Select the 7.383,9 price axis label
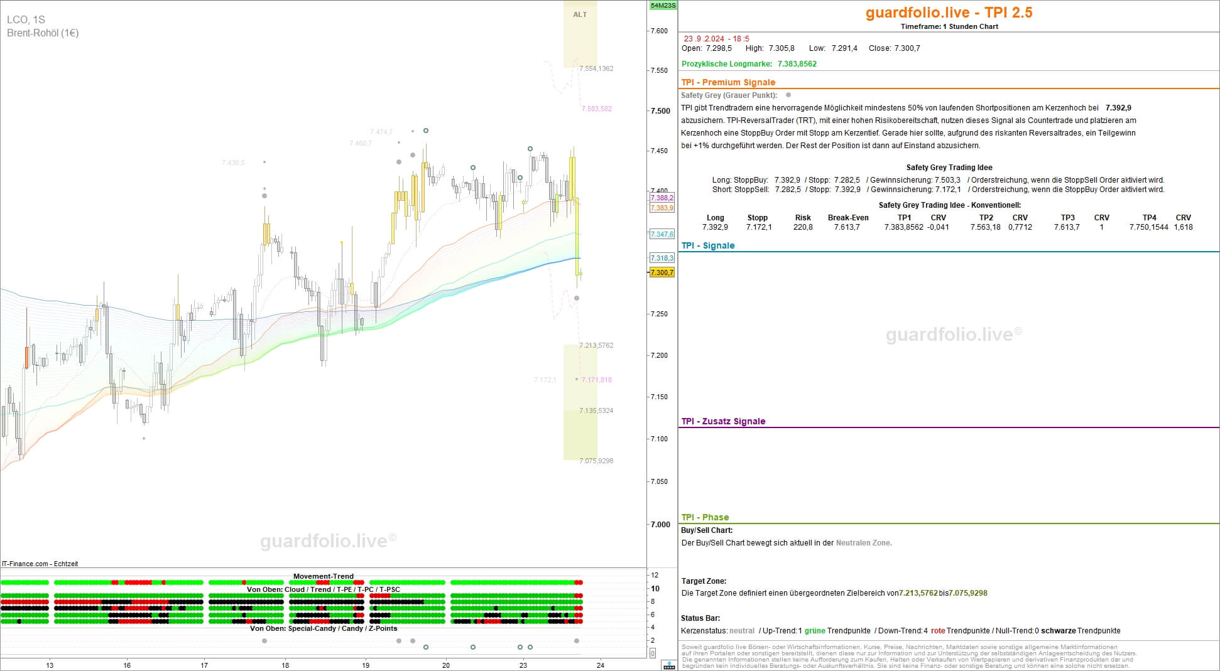Screen dimensions: 1220x671 click(662, 208)
